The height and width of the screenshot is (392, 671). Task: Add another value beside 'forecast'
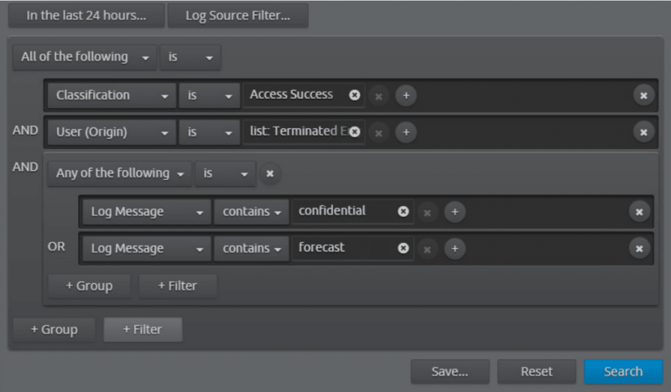coord(455,249)
